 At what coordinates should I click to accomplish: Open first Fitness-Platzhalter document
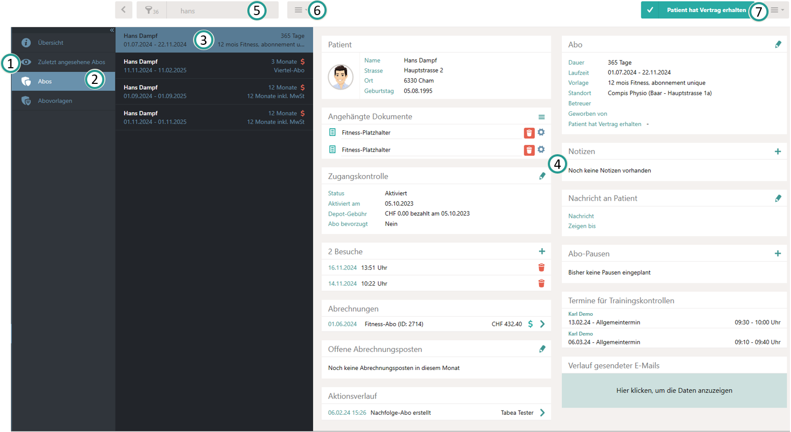(x=366, y=133)
